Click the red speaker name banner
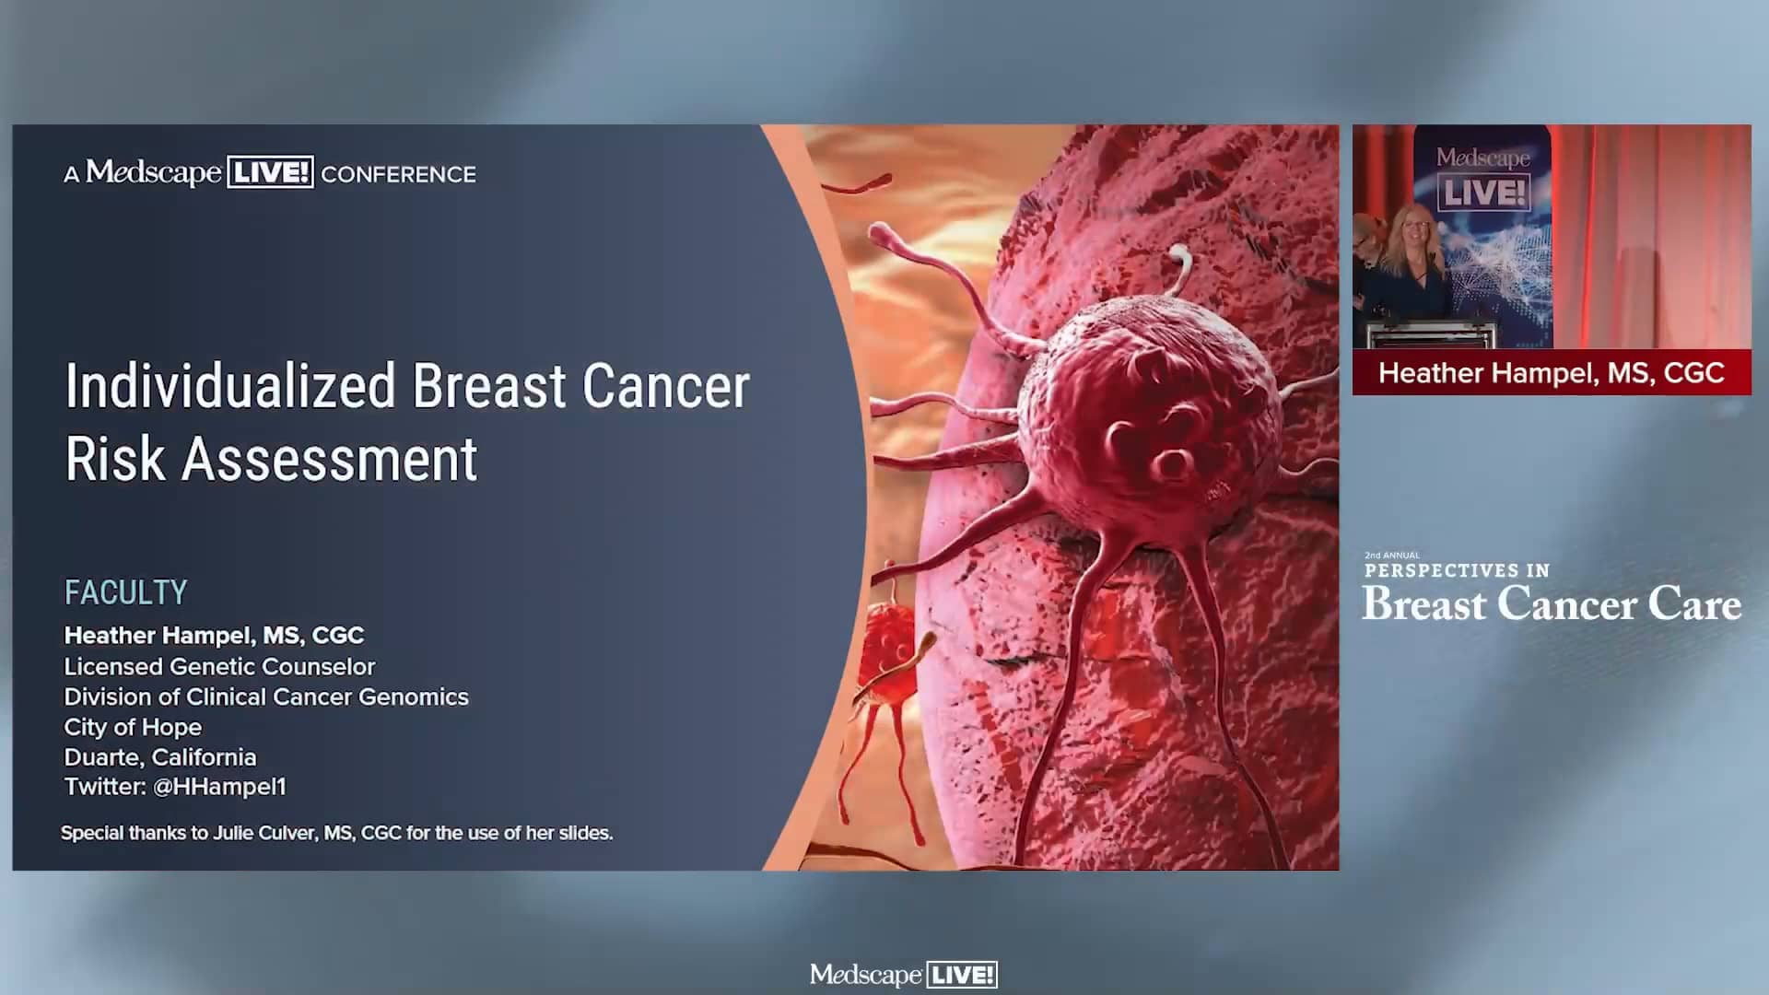The image size is (1769, 995). [1551, 373]
